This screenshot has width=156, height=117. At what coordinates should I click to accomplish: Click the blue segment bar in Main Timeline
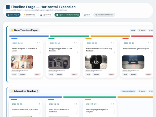tap(29, 36)
